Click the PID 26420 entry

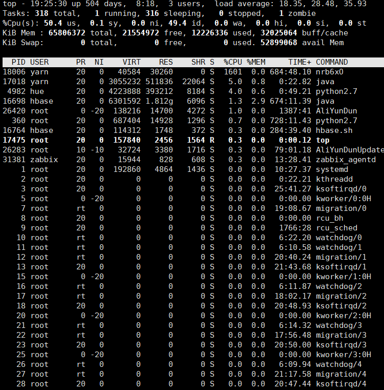click(x=14, y=111)
